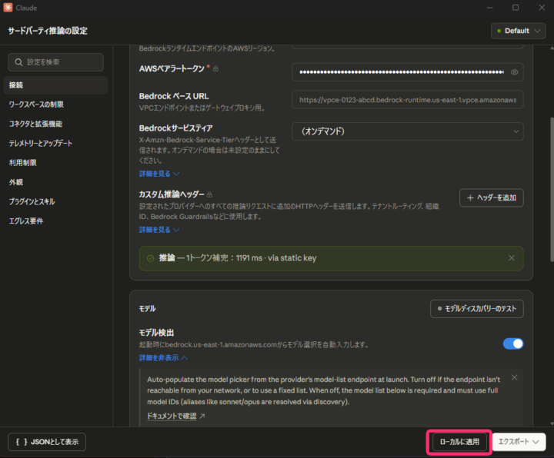Screen dimensions: 554x458
Task: Dismiss the 推論 success banner with X
Action: [511, 258]
